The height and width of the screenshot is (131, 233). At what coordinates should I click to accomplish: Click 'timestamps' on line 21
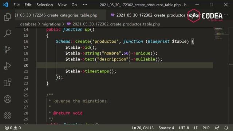[x=97, y=71]
